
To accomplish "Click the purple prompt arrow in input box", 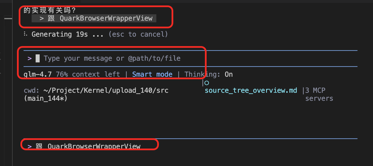I will pyautogui.click(x=30, y=58).
